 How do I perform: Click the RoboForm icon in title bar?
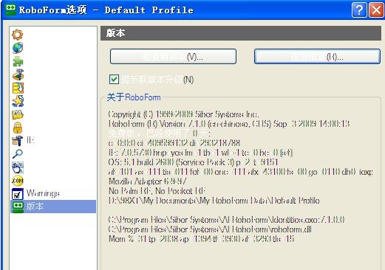coord(10,10)
